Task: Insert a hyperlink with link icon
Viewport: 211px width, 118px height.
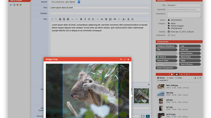Action: 115,19
